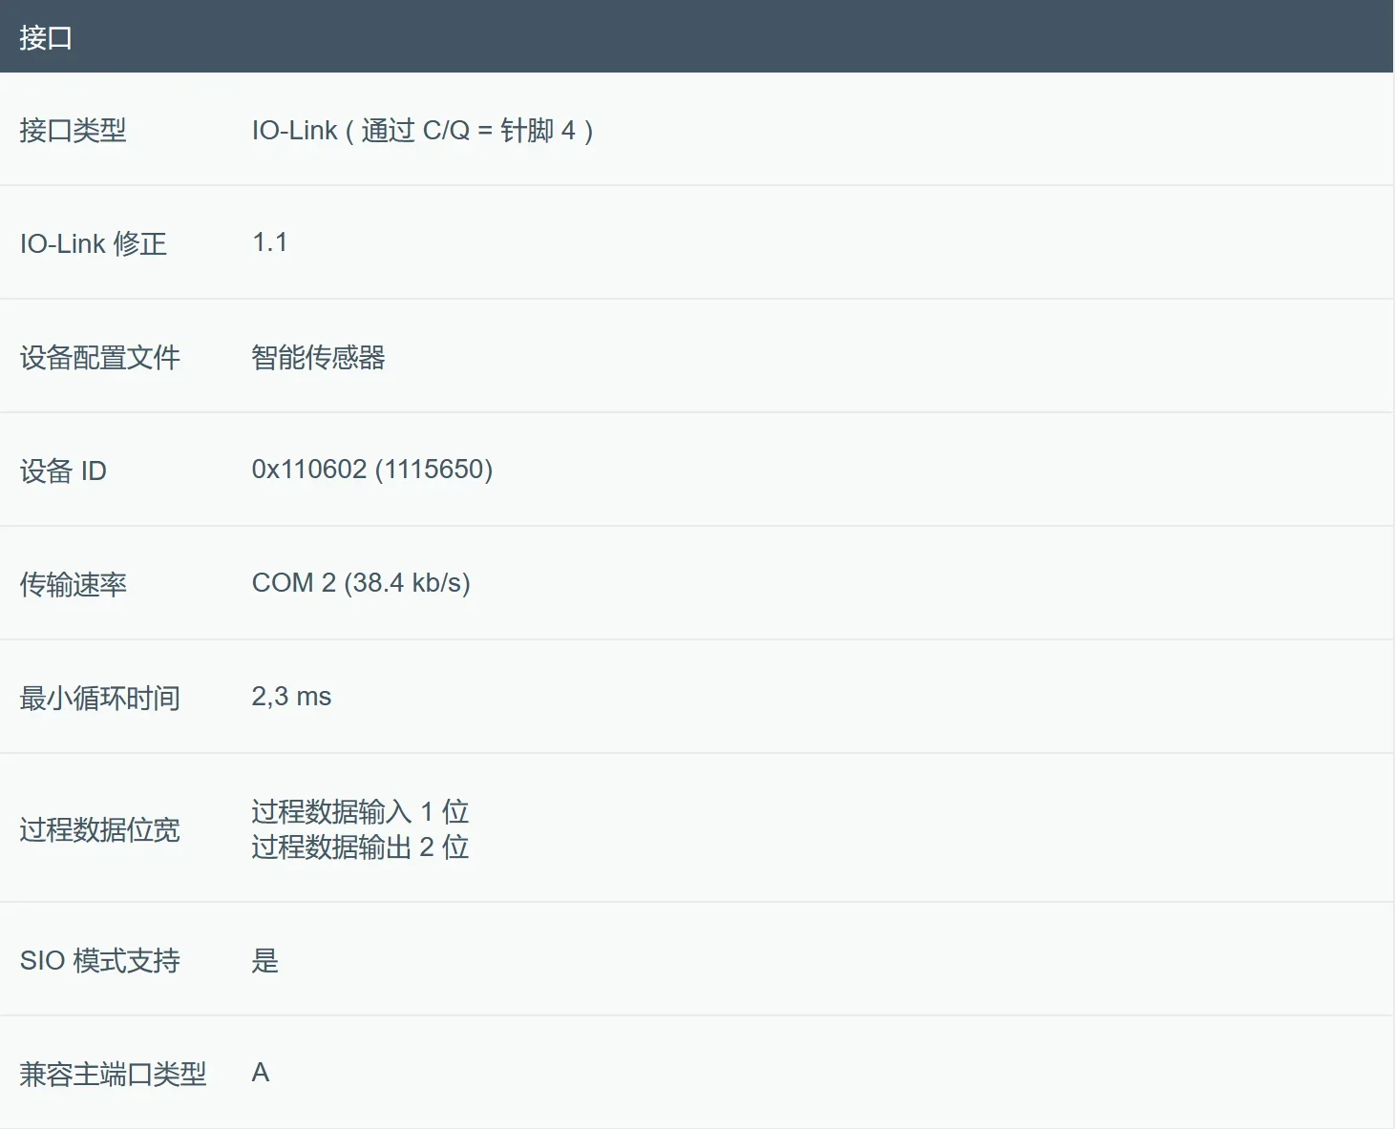Image resolution: width=1395 pixels, height=1129 pixels.
Task: Click the 接口类型 row label
Action: pos(73,130)
